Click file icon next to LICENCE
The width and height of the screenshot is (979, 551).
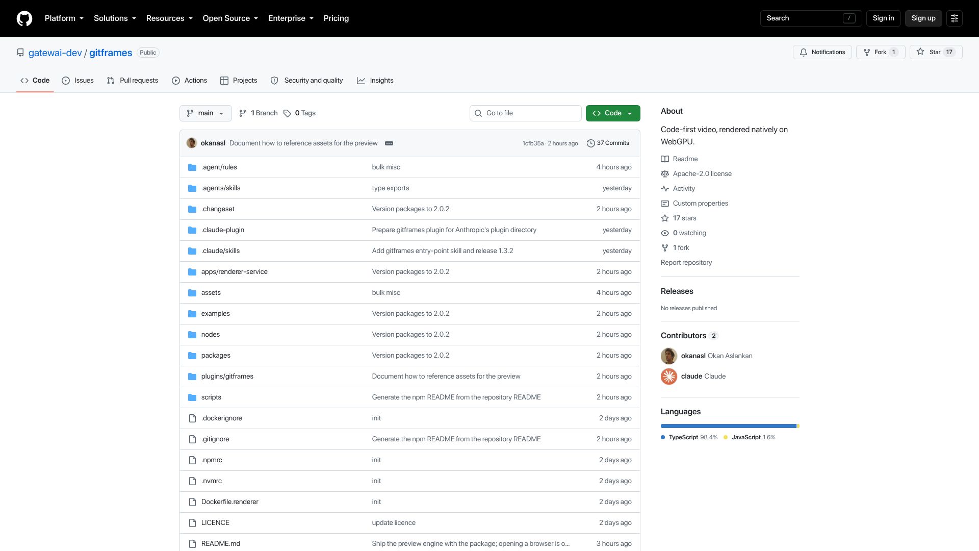192,523
